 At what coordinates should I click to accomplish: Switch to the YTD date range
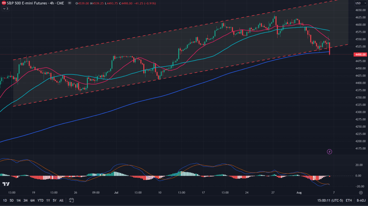(x=40, y=200)
